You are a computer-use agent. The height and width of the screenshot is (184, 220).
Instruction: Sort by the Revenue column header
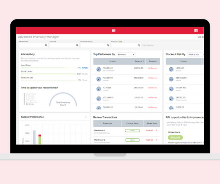(x=139, y=61)
